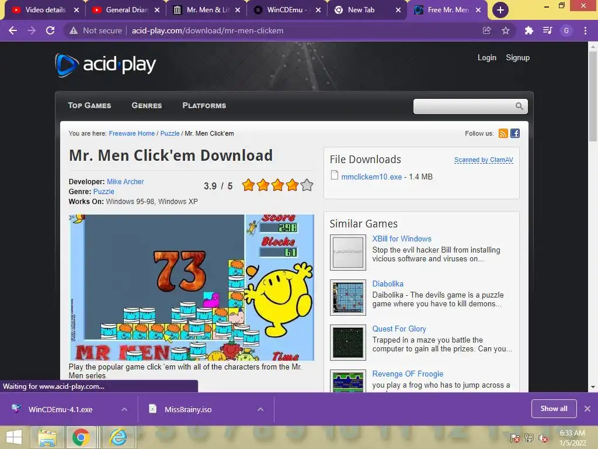Open the XBill thumbnail image

pyautogui.click(x=348, y=253)
